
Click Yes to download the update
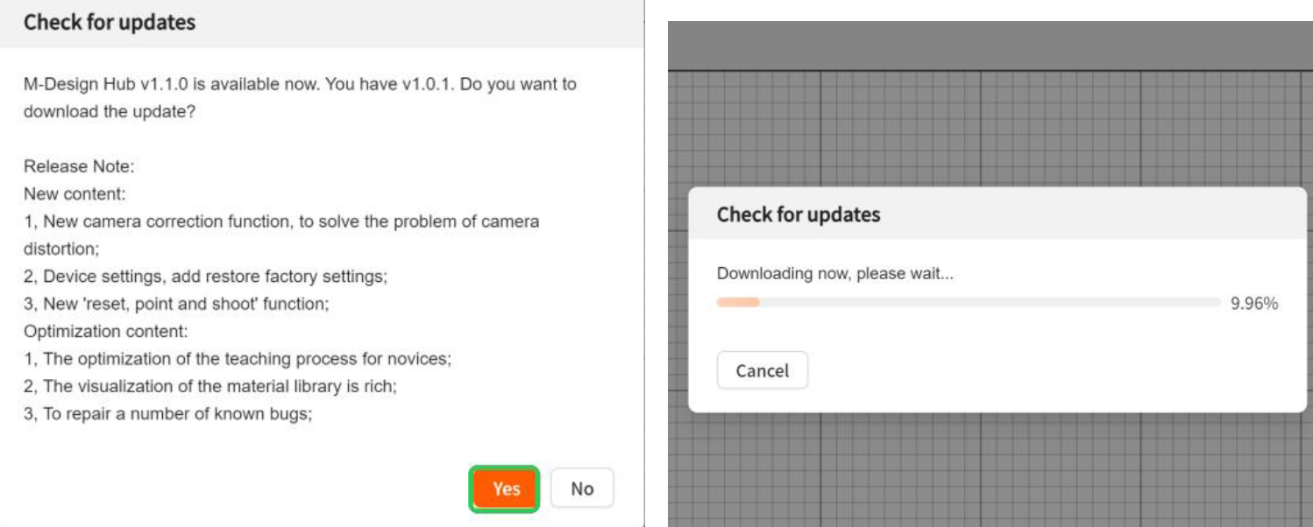(x=504, y=488)
